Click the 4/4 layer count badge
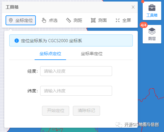Image resolution: width=164 pixels, height=132 pixels. [144, 25]
